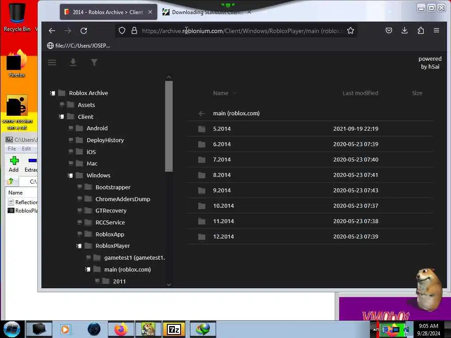Click the browser forward arrow
Viewport: 451px width, 338px height.
(x=67, y=31)
